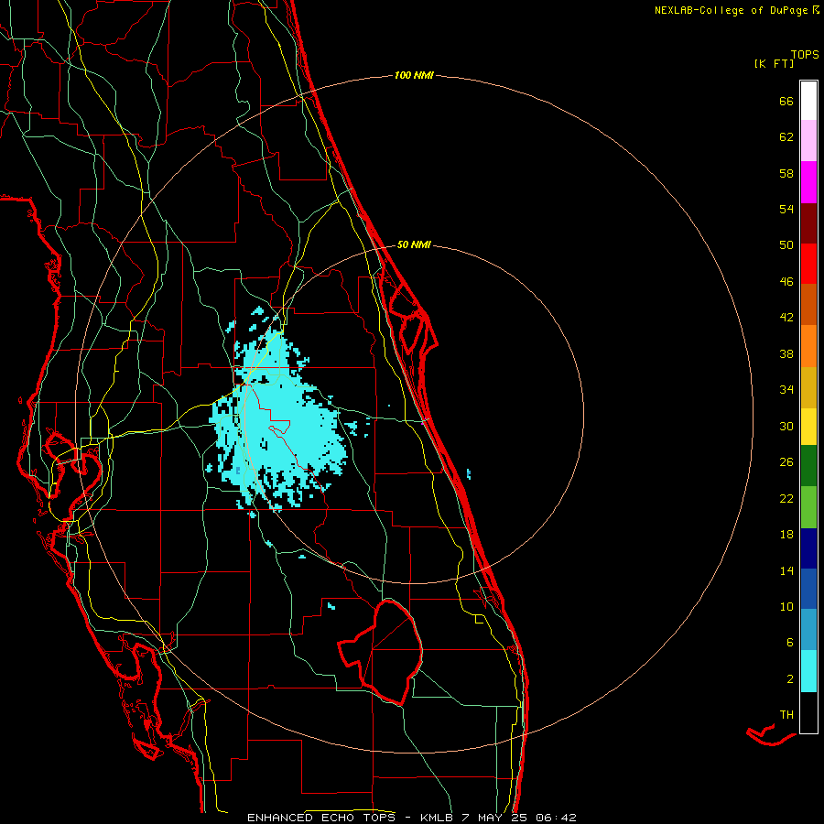This screenshot has width=824, height=824.
Task: Click the navy 22 K FT legend swatch
Action: (x=808, y=548)
